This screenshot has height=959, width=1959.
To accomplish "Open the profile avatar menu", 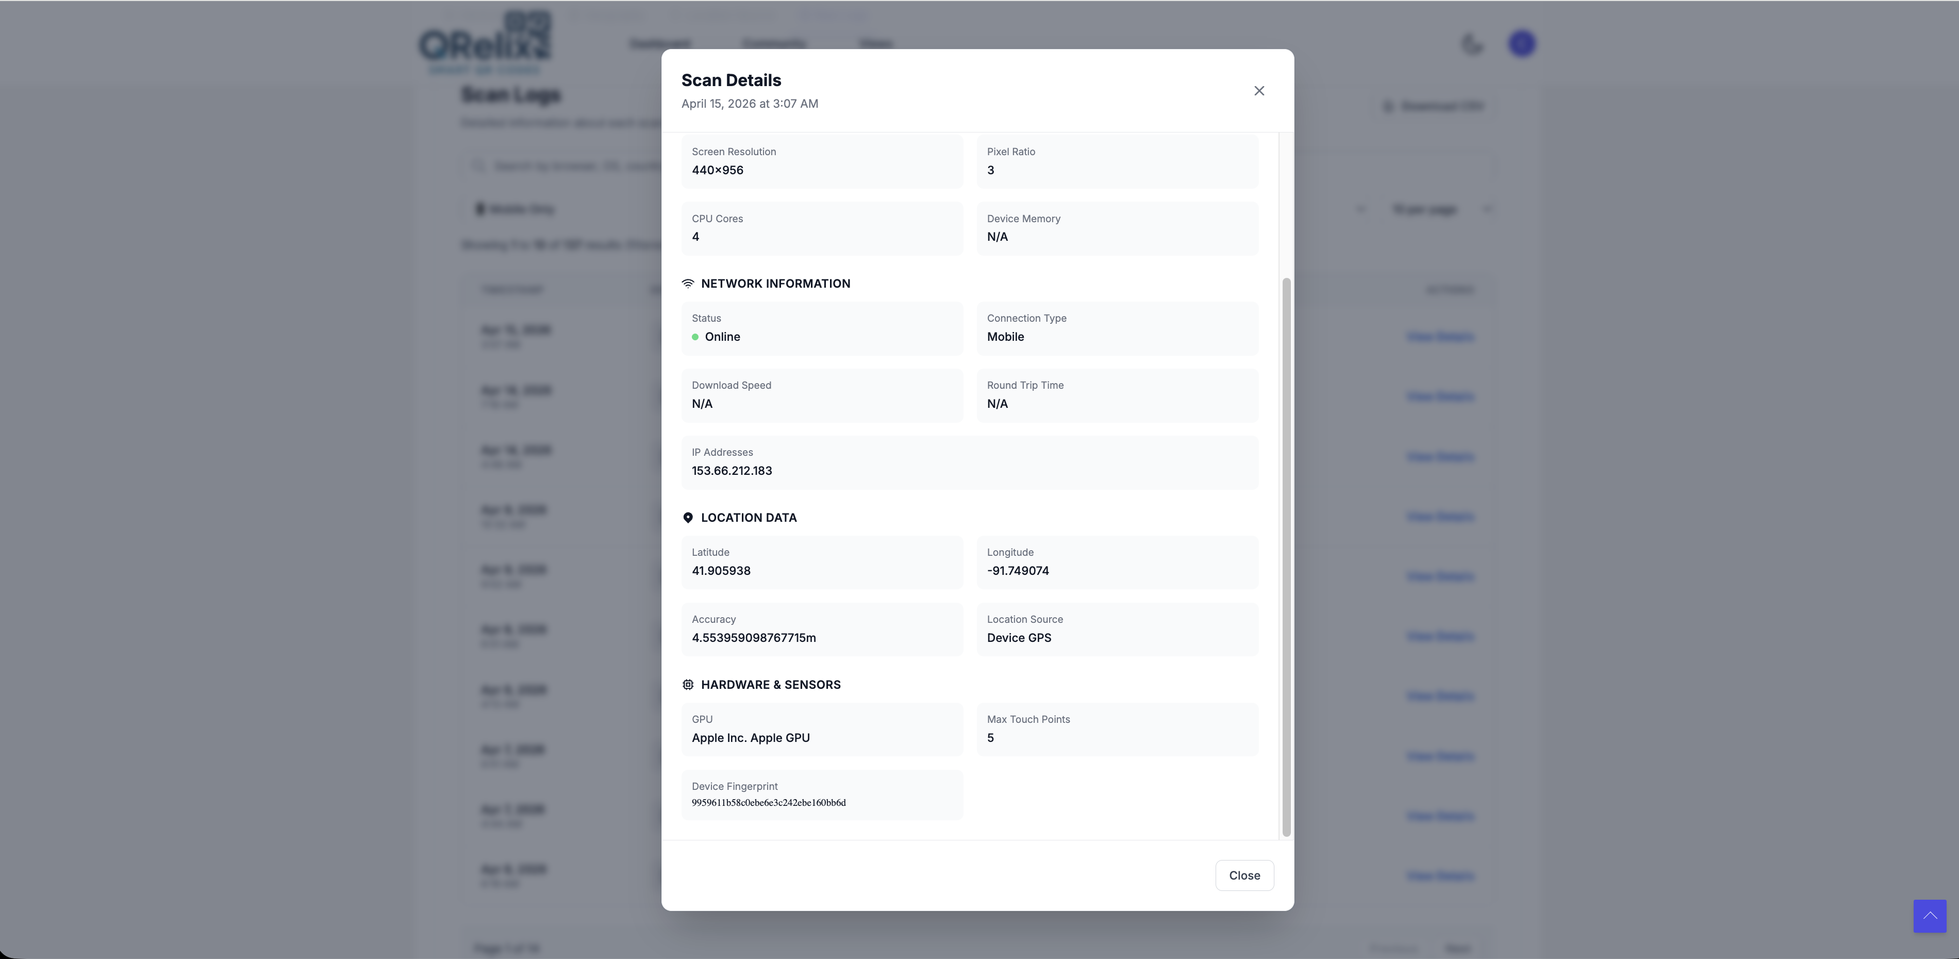I will tap(1522, 43).
